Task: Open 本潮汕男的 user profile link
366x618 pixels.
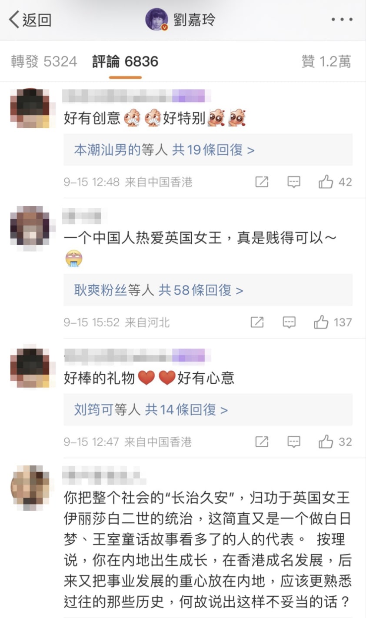Action: (107, 150)
